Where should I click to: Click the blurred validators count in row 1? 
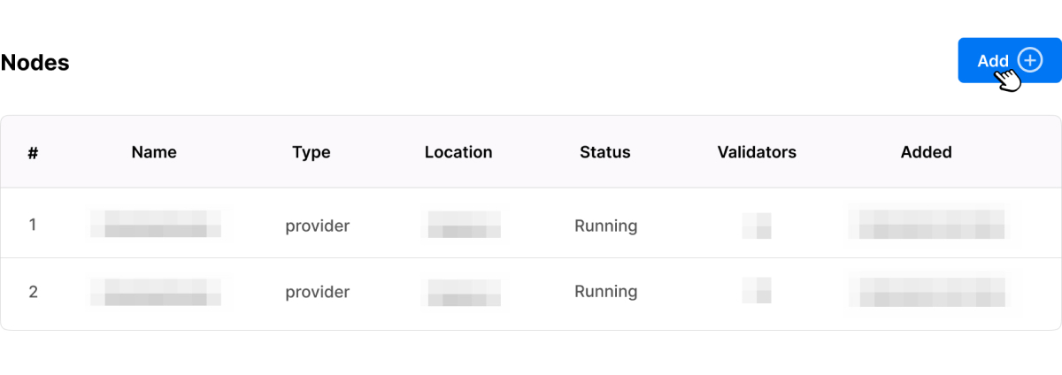click(757, 225)
